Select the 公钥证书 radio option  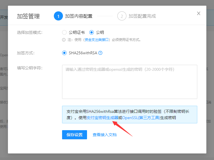click(64, 32)
